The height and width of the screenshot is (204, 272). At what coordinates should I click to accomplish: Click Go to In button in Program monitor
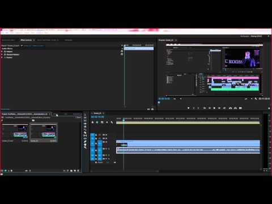[205, 108]
